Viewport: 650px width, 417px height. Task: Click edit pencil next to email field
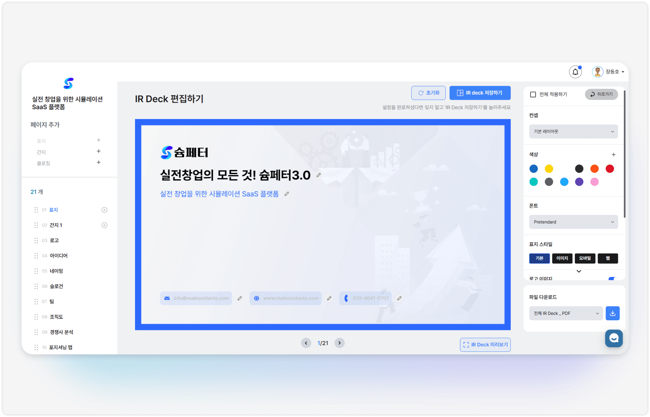[240, 298]
